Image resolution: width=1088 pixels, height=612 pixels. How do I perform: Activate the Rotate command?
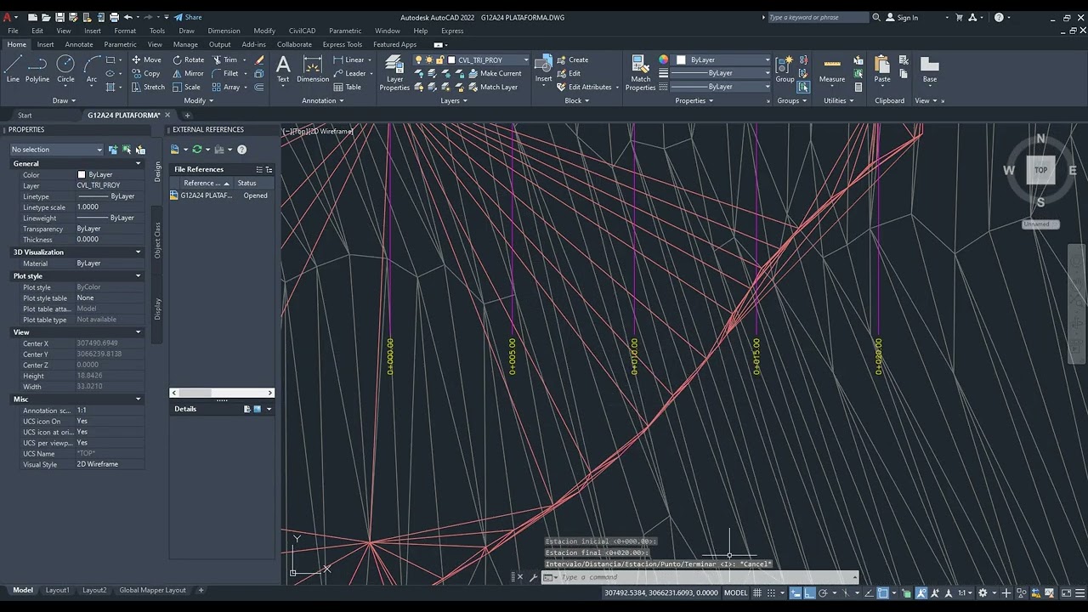[x=189, y=59]
